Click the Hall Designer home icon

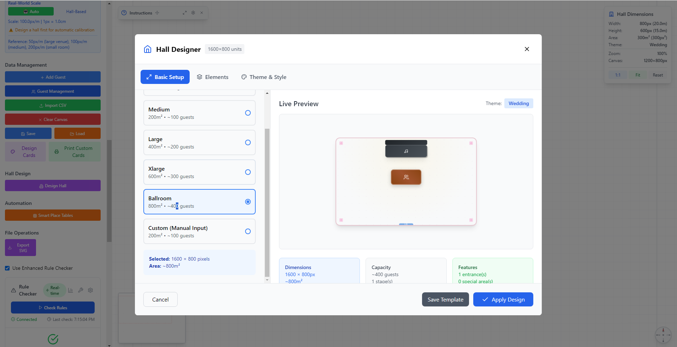click(148, 49)
